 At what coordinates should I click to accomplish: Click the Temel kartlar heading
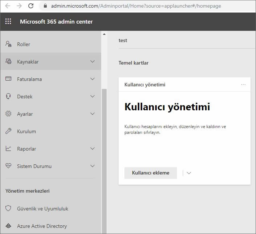coord(133,63)
